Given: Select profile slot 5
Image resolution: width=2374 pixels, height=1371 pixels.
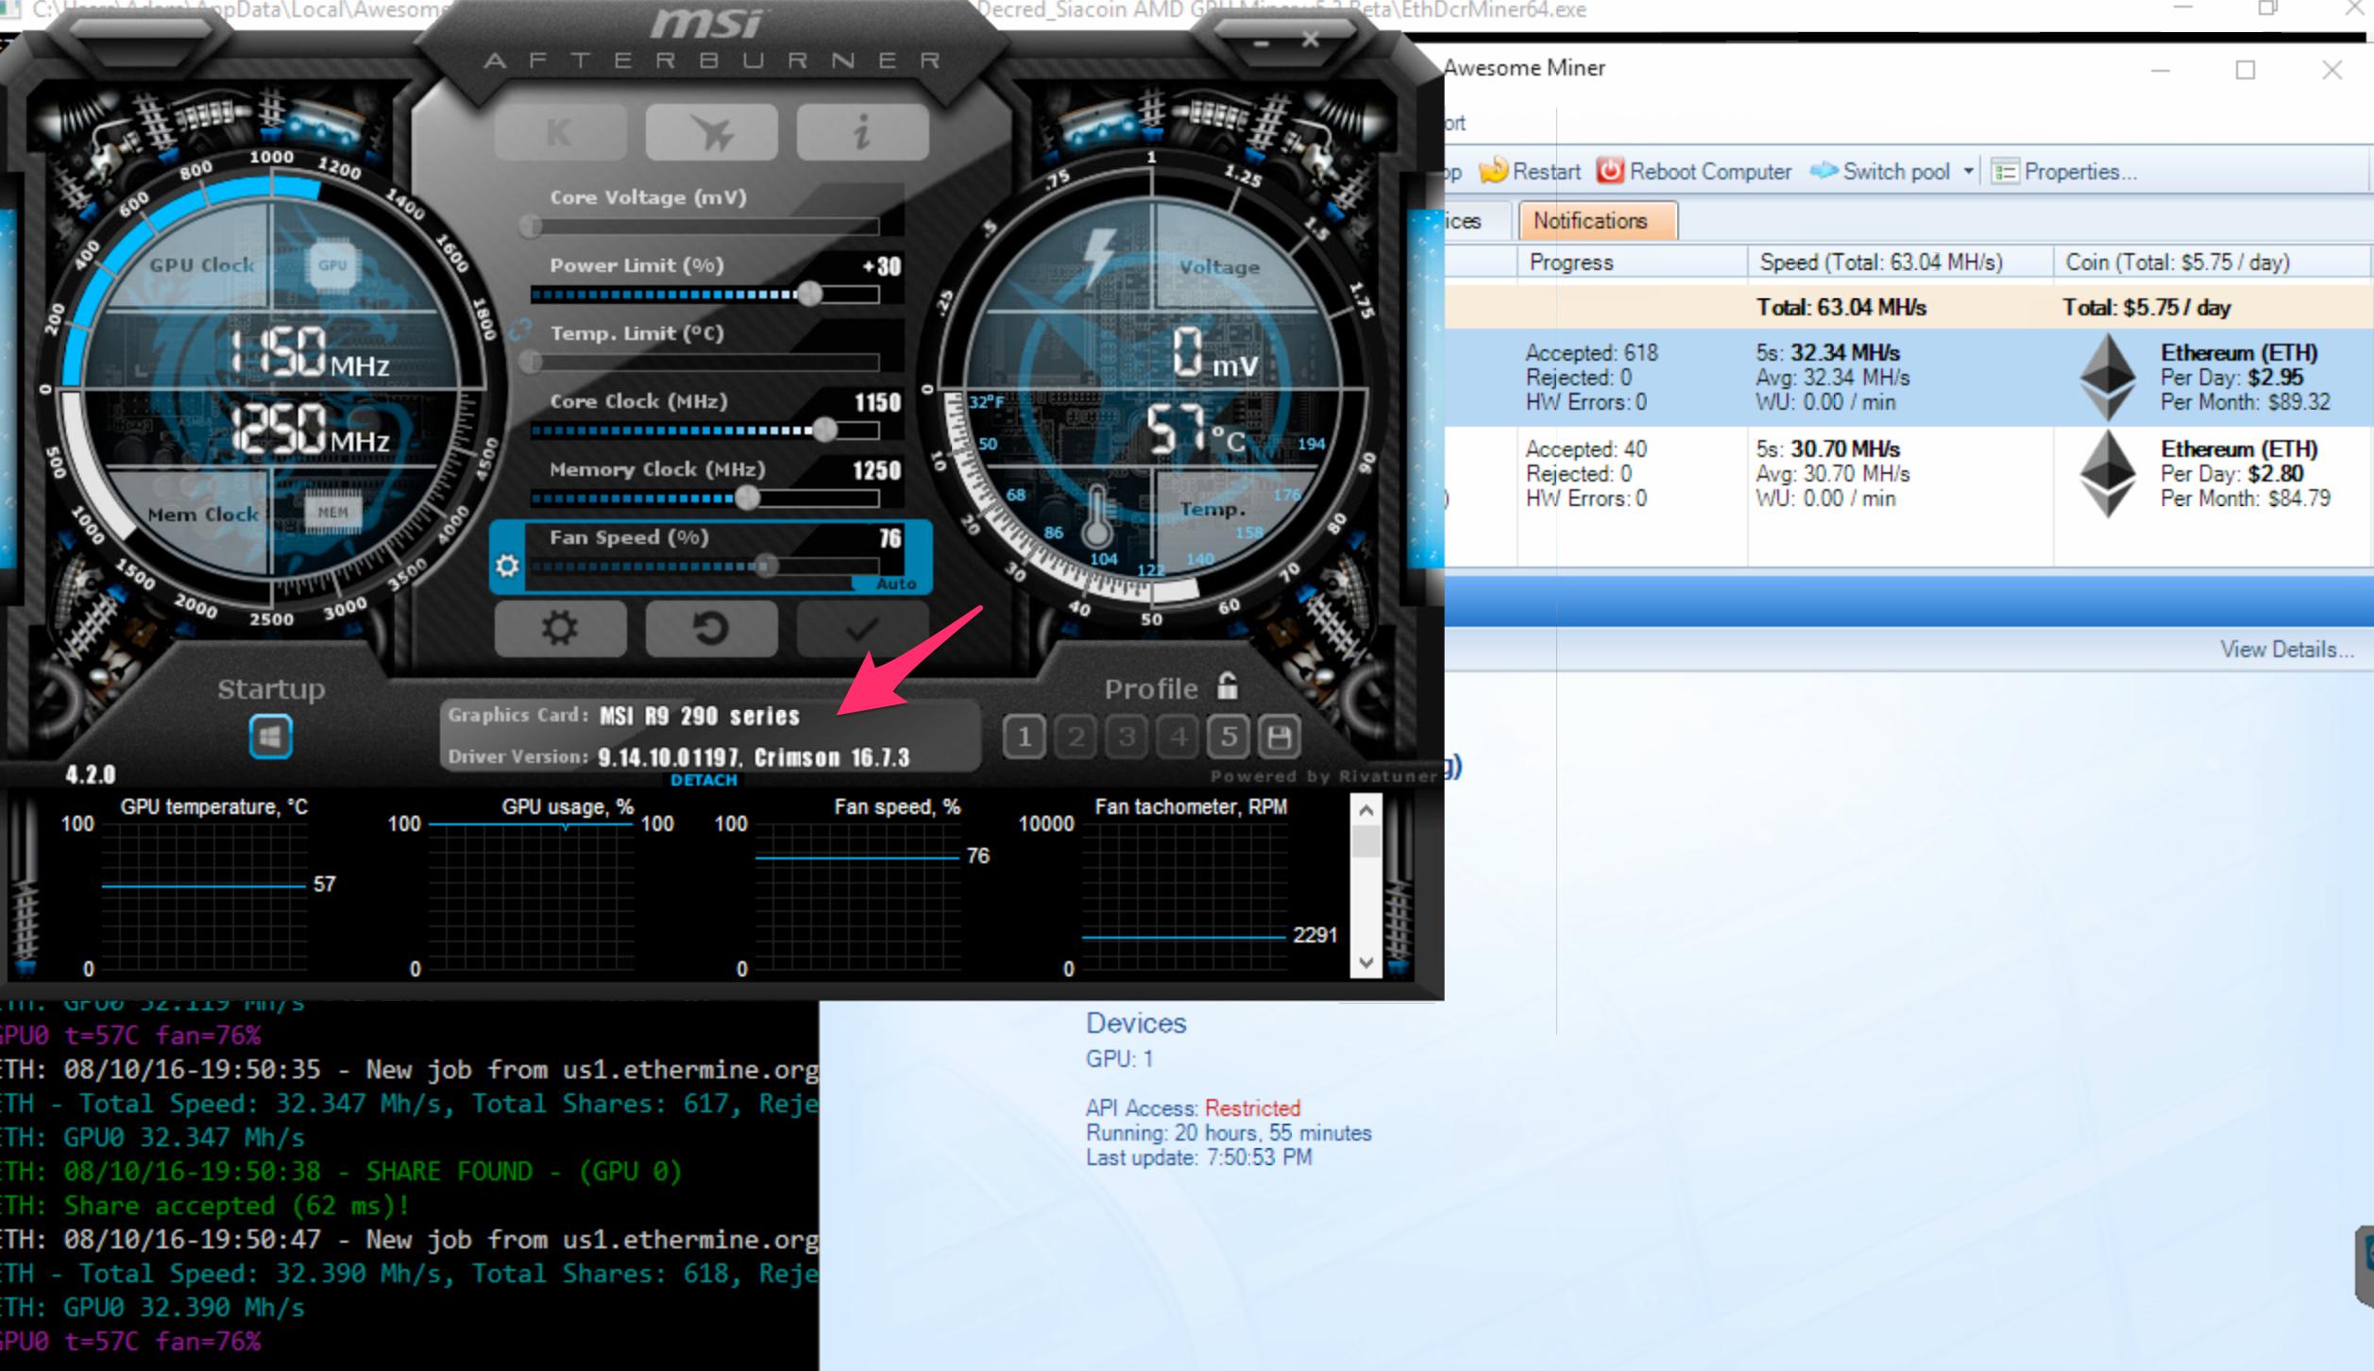Looking at the screenshot, I should pos(1229,736).
